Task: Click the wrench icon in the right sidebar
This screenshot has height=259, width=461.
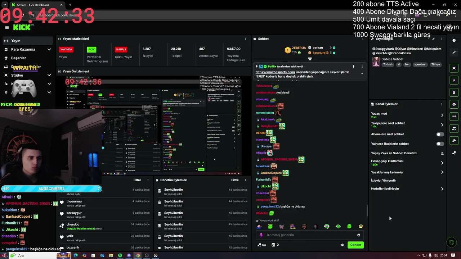Action: tap(454, 141)
